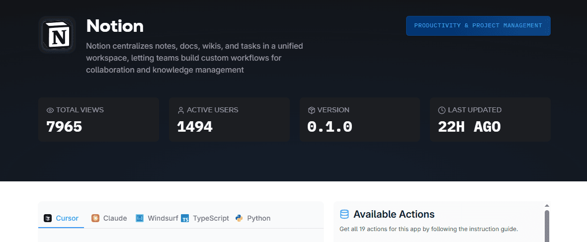Click the database icon beside Available Actions
The height and width of the screenshot is (242, 587).
click(344, 214)
